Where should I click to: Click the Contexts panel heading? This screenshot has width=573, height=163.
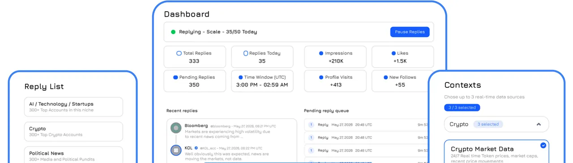[462, 85]
